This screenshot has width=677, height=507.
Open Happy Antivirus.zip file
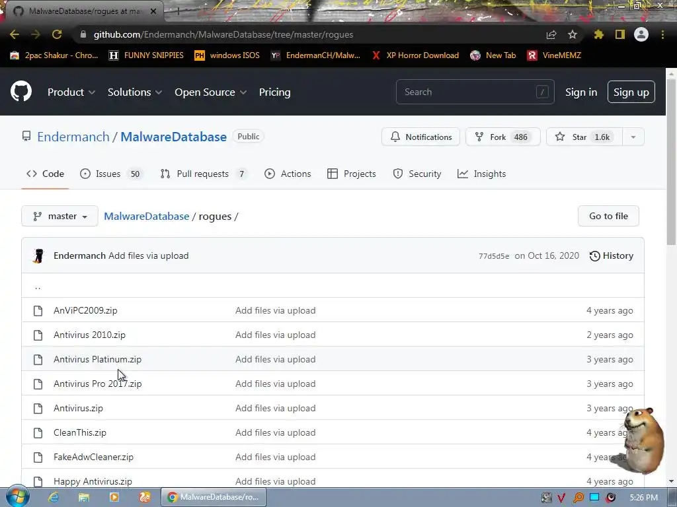pyautogui.click(x=93, y=481)
